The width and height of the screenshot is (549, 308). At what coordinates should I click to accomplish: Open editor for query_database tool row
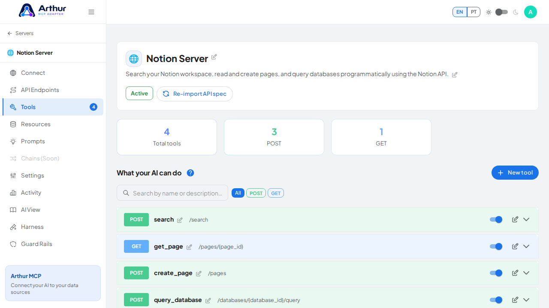pyautogui.click(x=515, y=300)
